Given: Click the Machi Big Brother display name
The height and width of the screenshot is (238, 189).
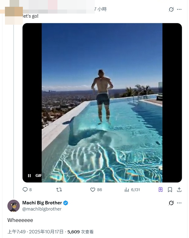Looking at the screenshot, I should click(x=42, y=203).
